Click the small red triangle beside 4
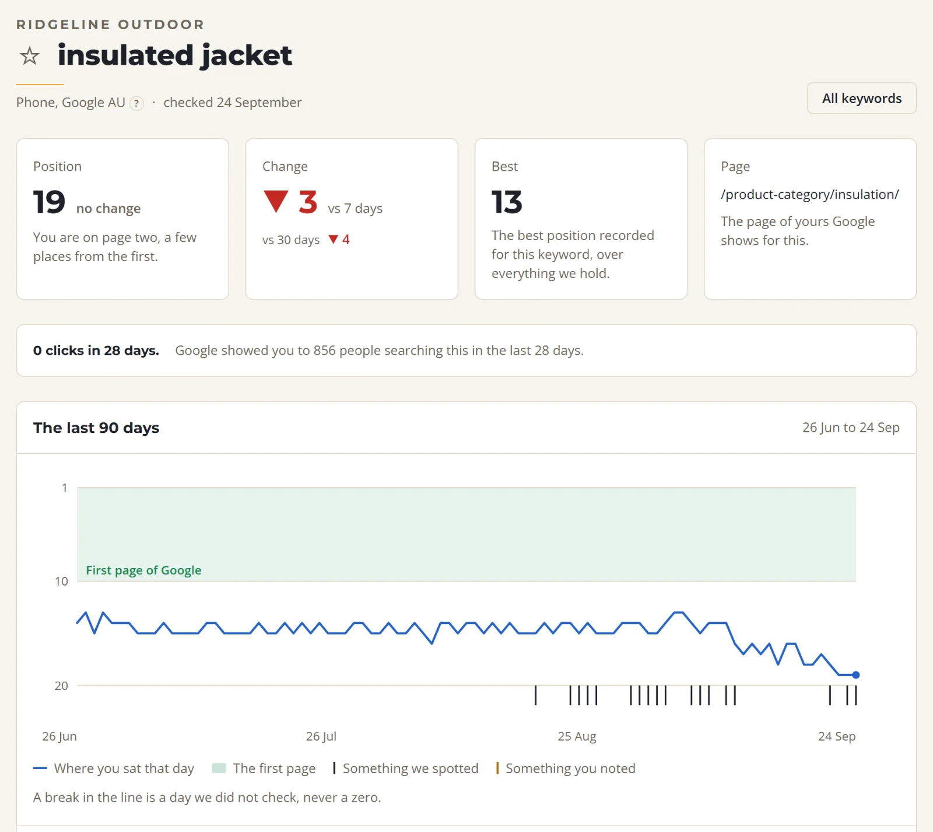 [334, 239]
